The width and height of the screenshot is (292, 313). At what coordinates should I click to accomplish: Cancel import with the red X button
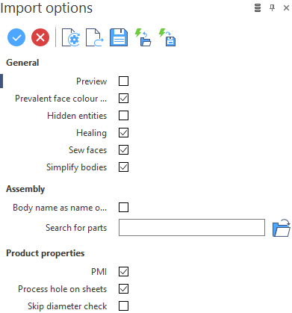(x=40, y=37)
